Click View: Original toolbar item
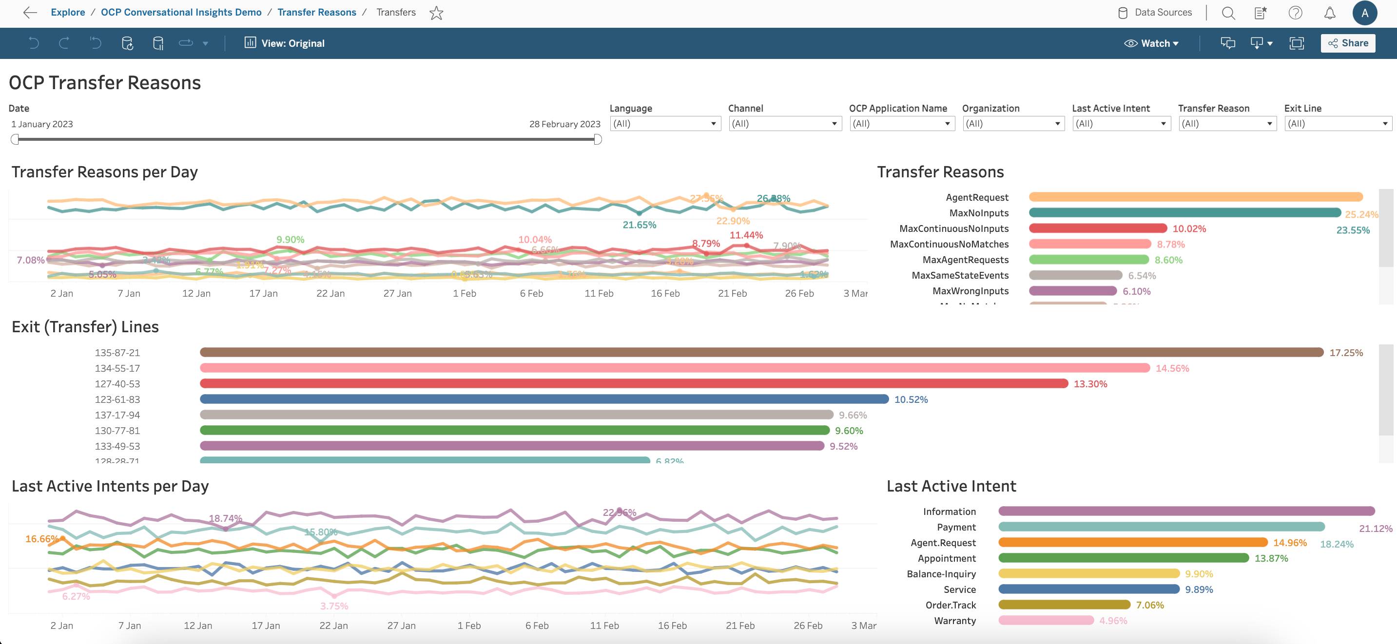This screenshot has width=1397, height=644. click(285, 43)
